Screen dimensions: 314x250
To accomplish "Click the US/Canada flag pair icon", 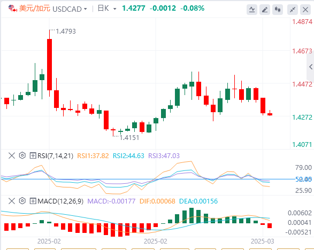I will pyautogui.click(x=13, y=9).
